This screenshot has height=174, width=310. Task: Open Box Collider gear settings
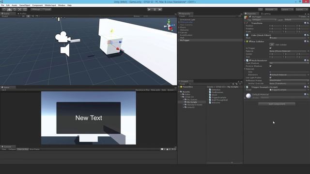(308, 42)
